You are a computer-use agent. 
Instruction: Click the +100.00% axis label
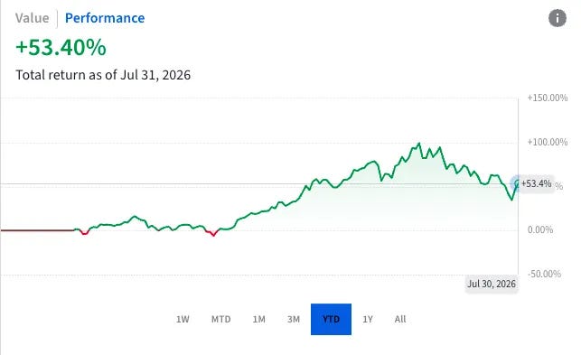[x=548, y=142]
